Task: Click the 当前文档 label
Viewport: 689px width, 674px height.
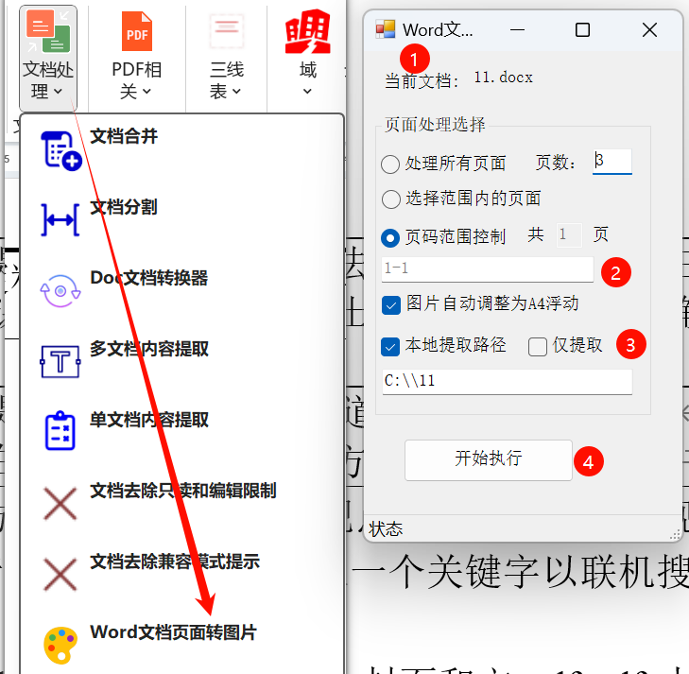Action: coord(422,81)
